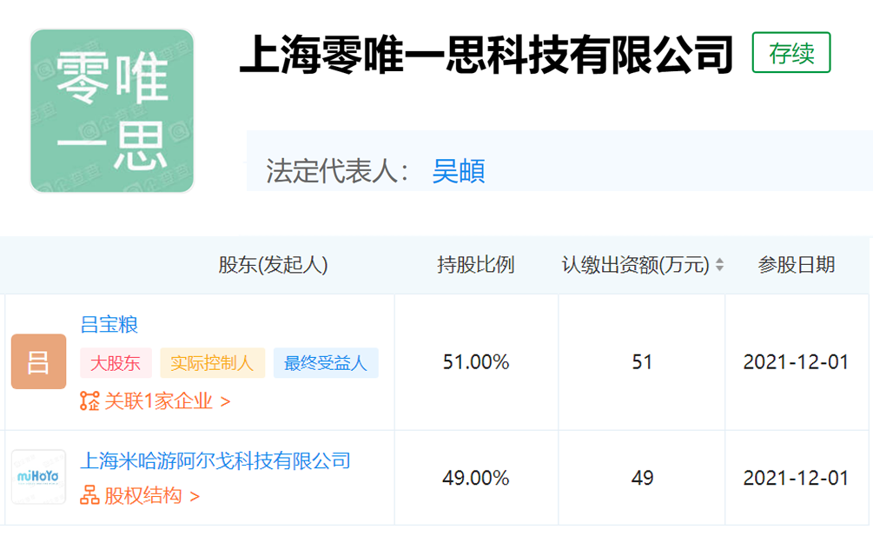Click the company title 上海零唯一思科技有限公司

[486, 55]
